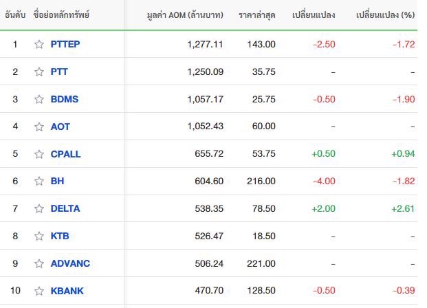The width and height of the screenshot is (427, 308).
Task: Sort by ราคาล่าสุด column header
Action: (x=256, y=14)
